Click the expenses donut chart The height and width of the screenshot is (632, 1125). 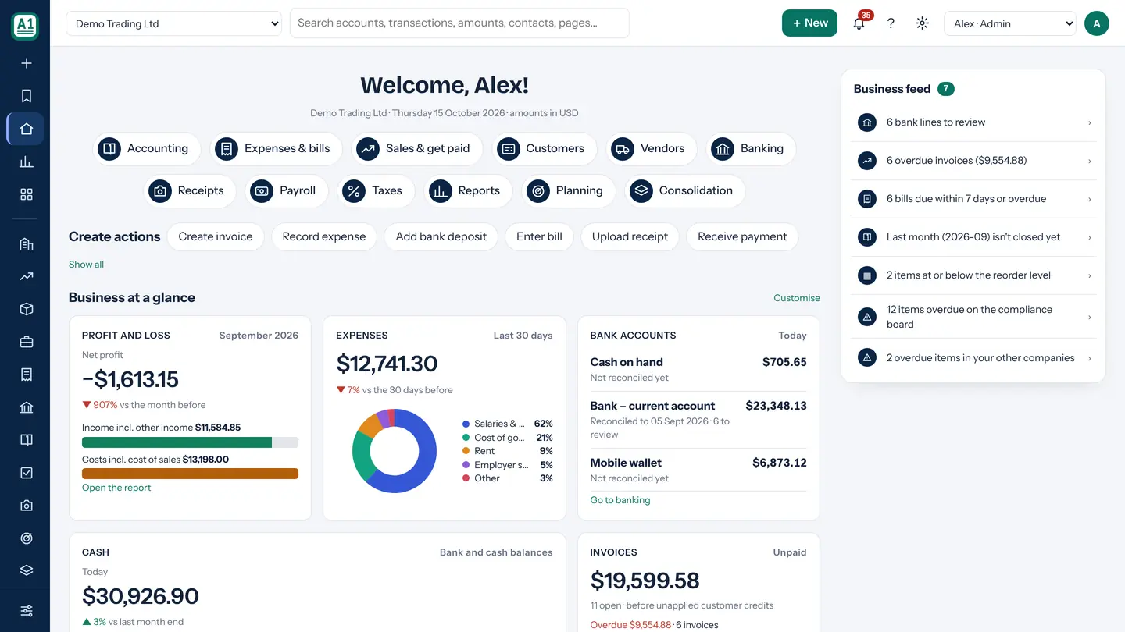click(395, 451)
